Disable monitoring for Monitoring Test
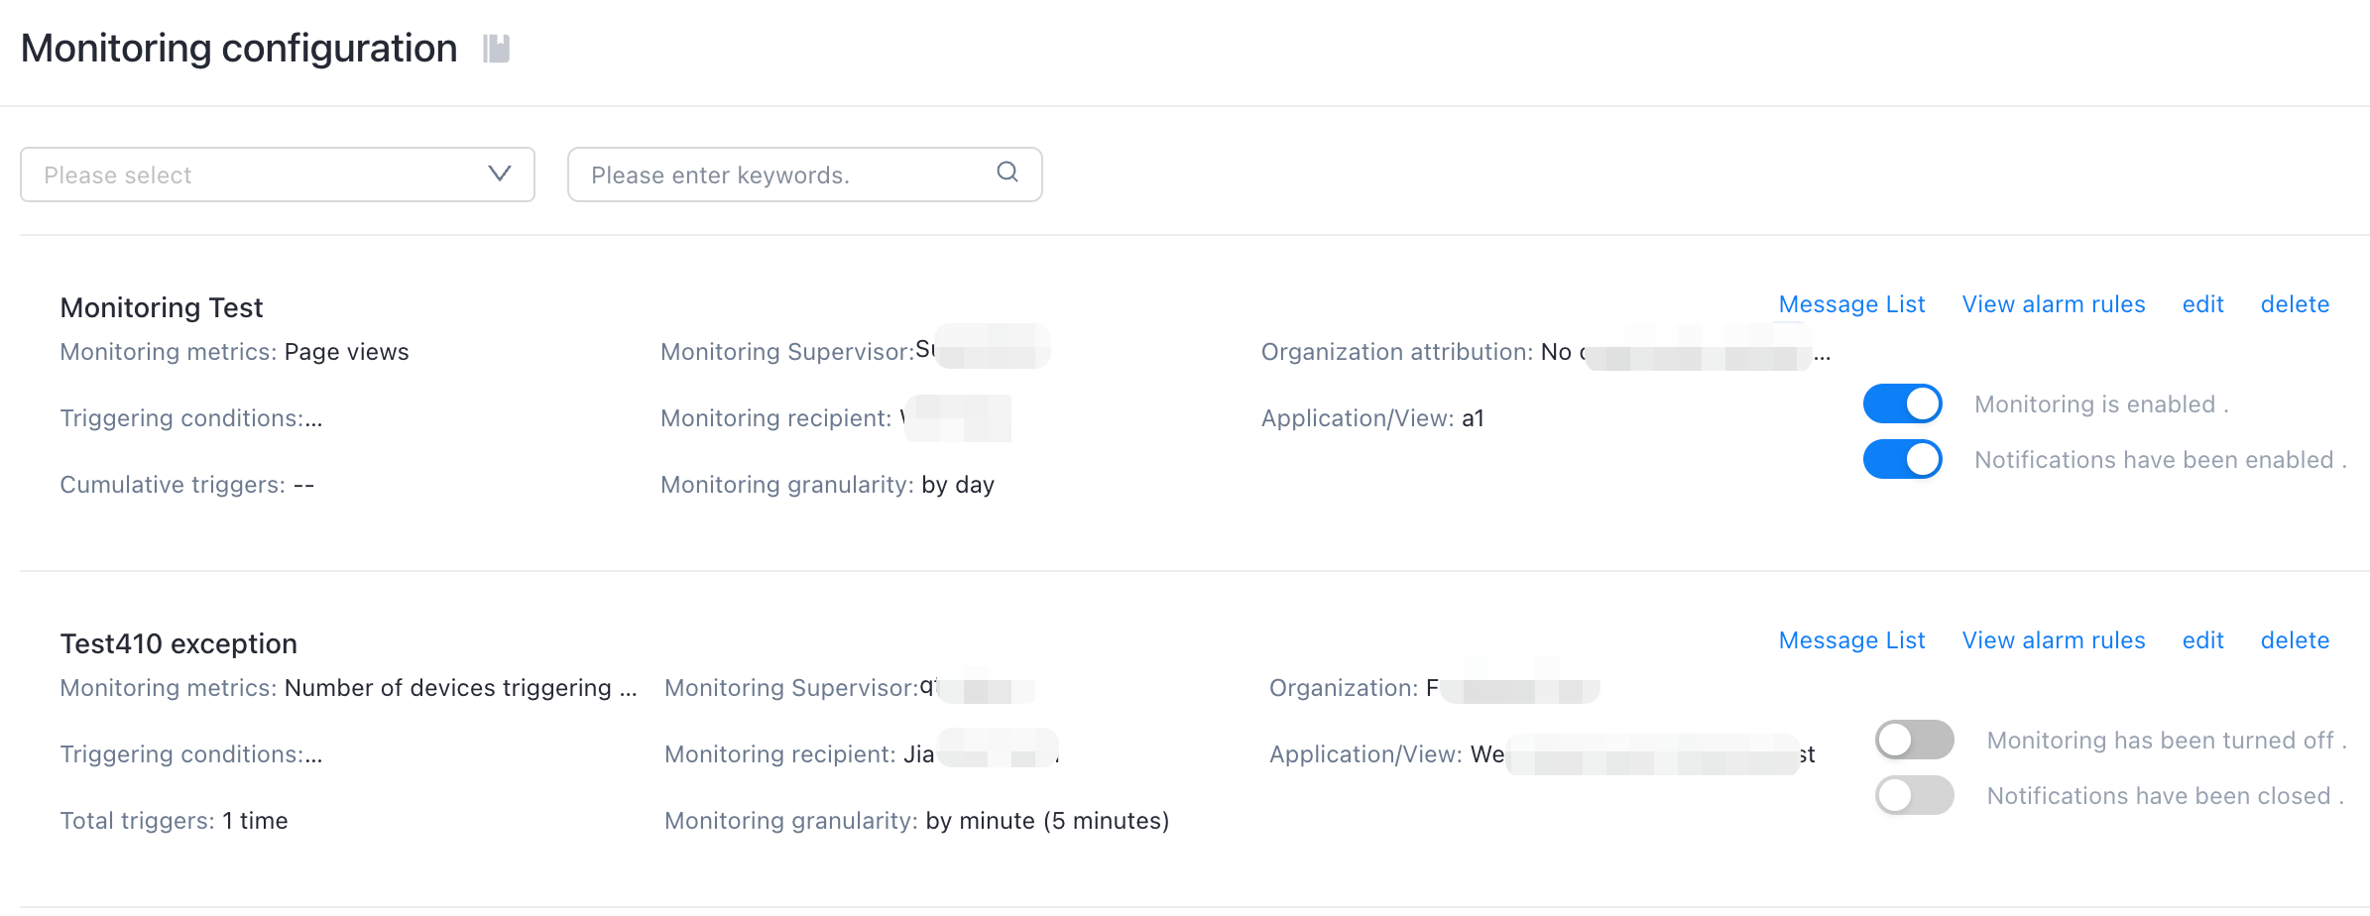Image resolution: width=2370 pixels, height=916 pixels. [1902, 403]
